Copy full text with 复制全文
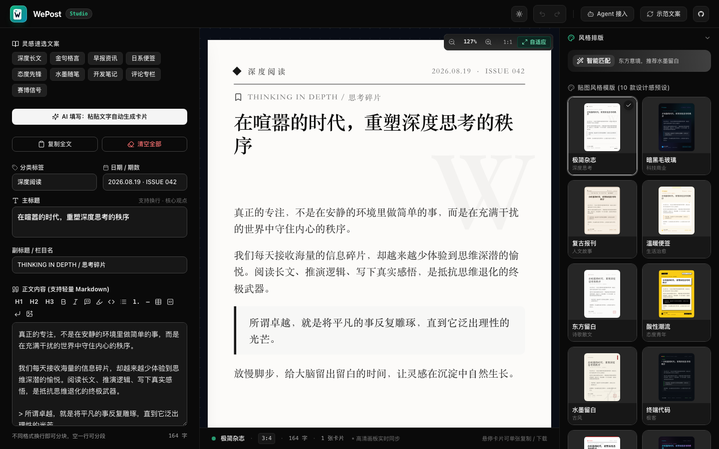The height and width of the screenshot is (449, 719). pos(55,144)
